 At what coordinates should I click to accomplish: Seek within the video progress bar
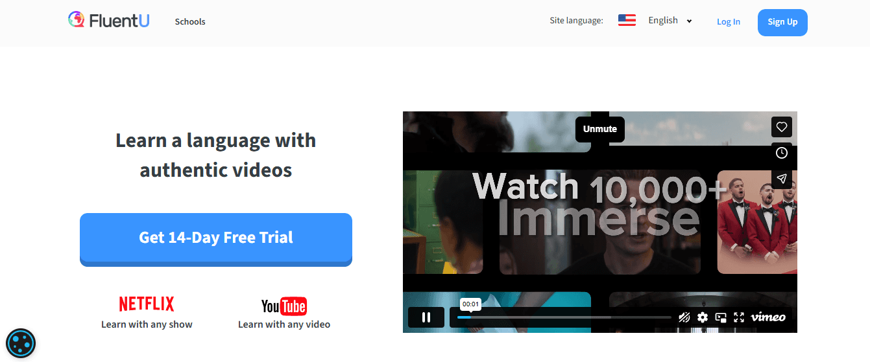[564, 317]
